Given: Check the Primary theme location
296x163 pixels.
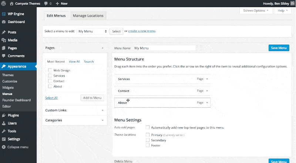Looking at the screenshot, I should [148, 135].
